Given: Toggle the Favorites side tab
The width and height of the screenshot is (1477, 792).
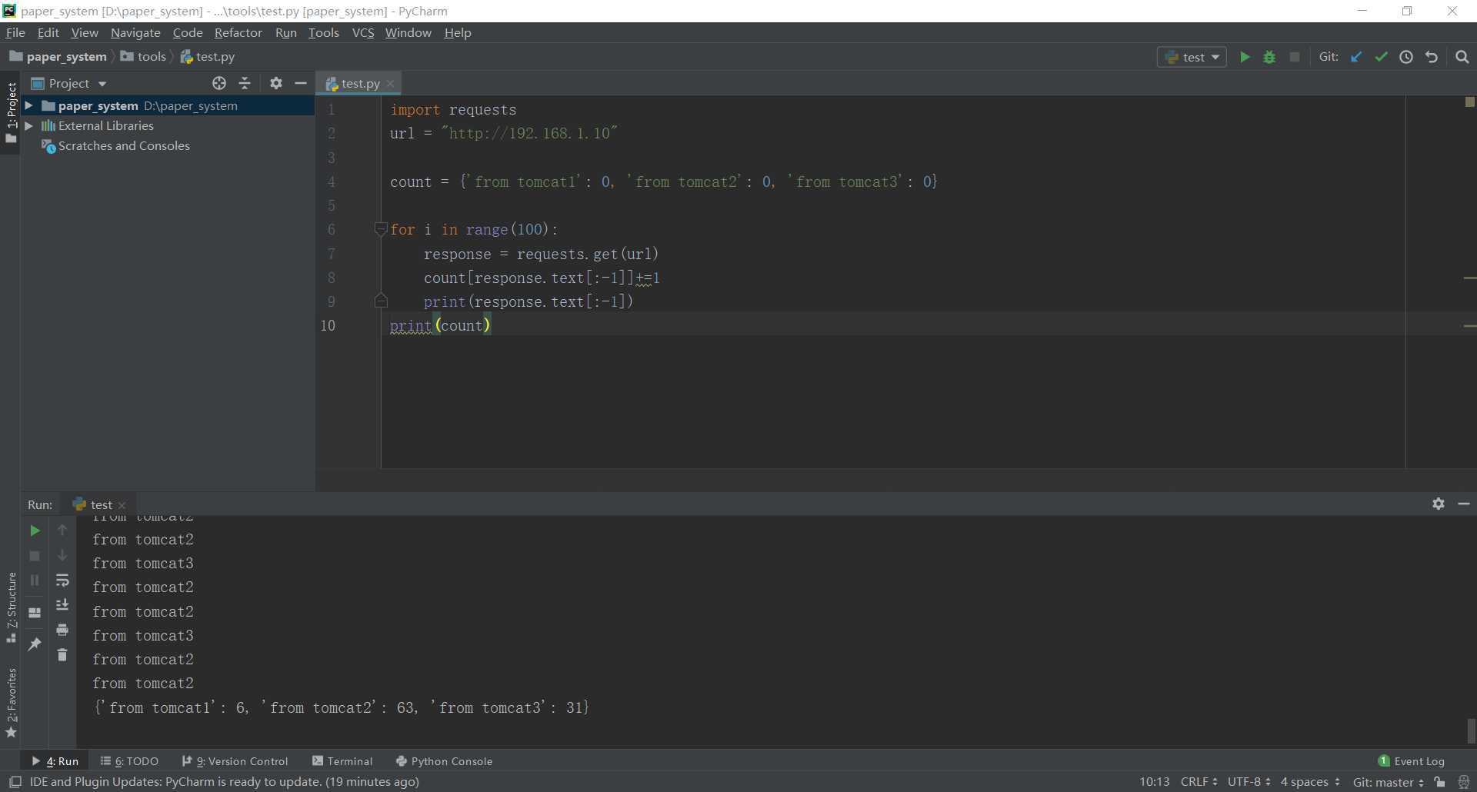Looking at the screenshot, I should (11, 703).
